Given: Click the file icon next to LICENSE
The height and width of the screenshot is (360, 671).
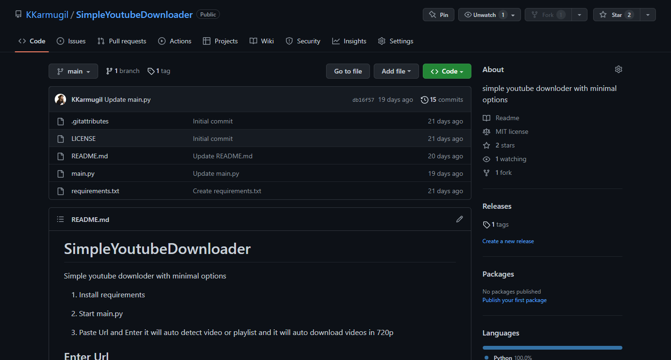Looking at the screenshot, I should click(60, 139).
